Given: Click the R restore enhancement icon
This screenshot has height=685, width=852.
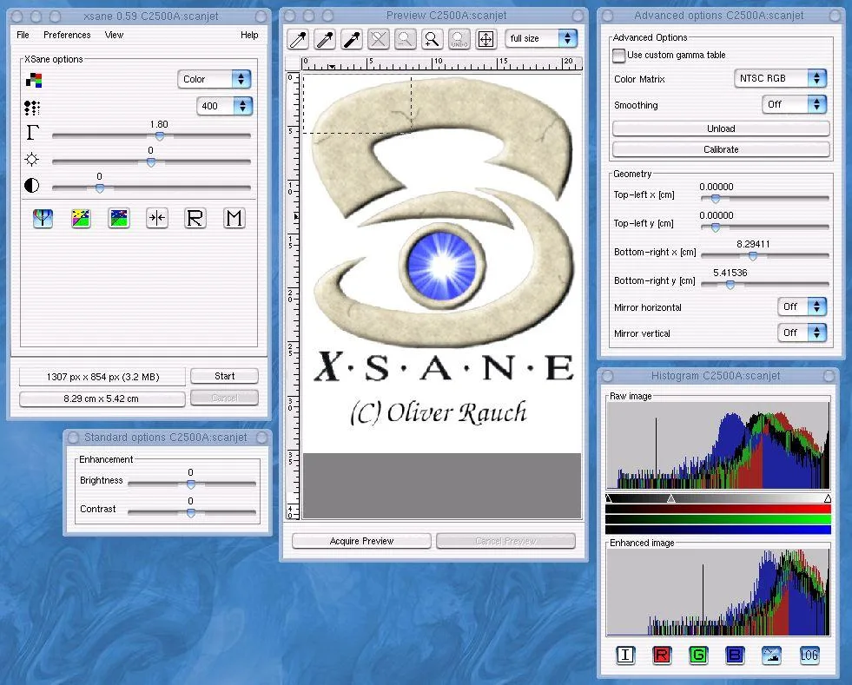Looking at the screenshot, I should [195, 219].
